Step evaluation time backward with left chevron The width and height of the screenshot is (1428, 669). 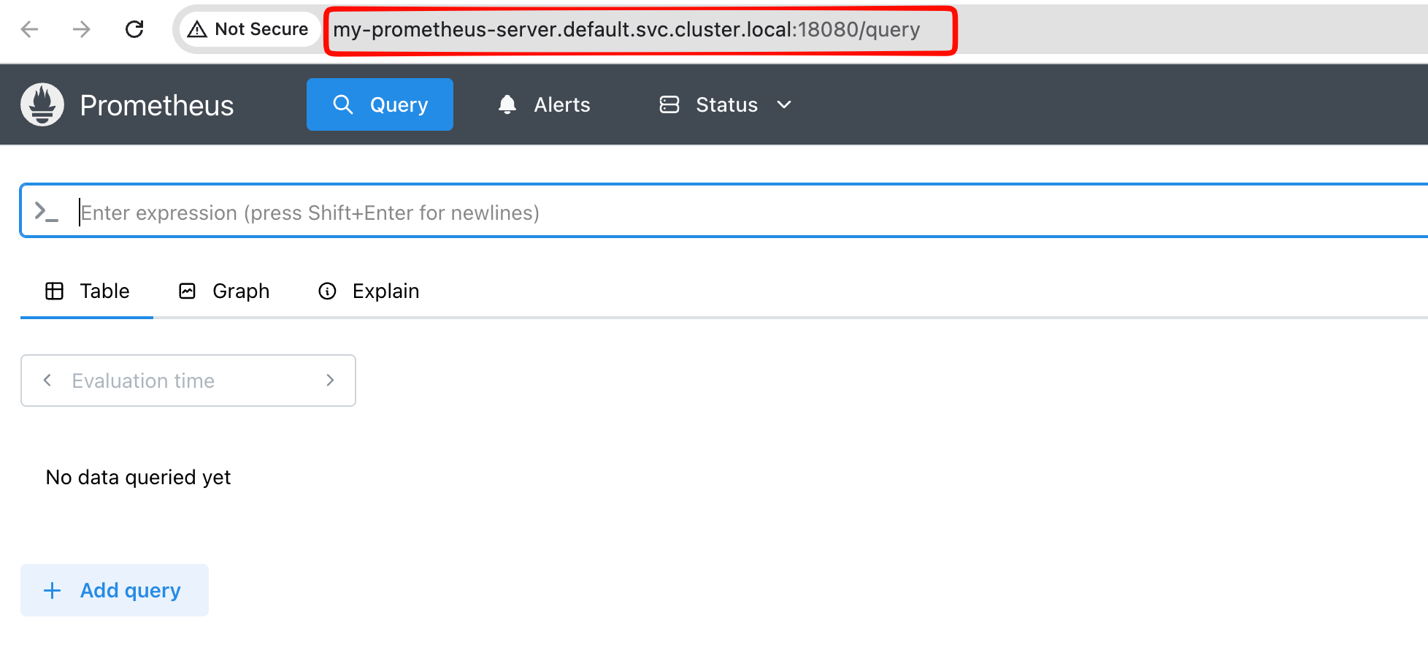point(47,381)
